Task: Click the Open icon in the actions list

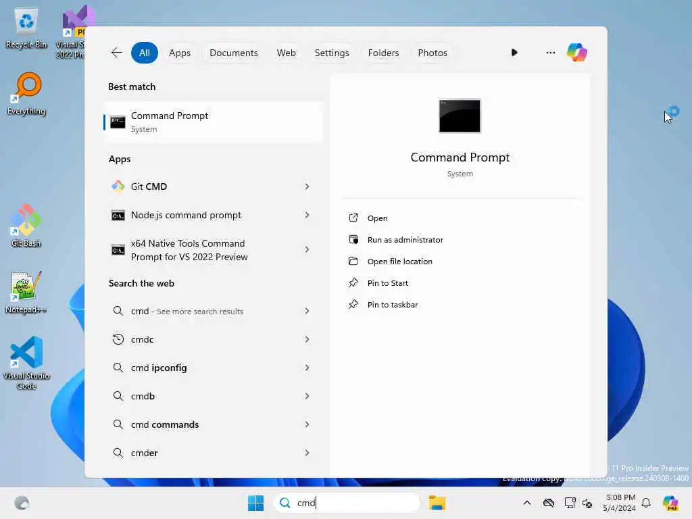Action: 353,218
